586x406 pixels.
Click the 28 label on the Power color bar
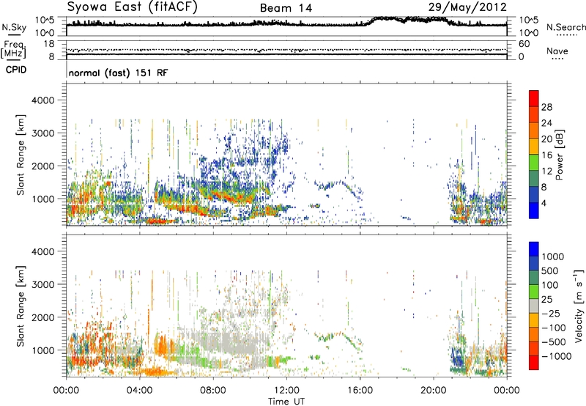pos(546,107)
